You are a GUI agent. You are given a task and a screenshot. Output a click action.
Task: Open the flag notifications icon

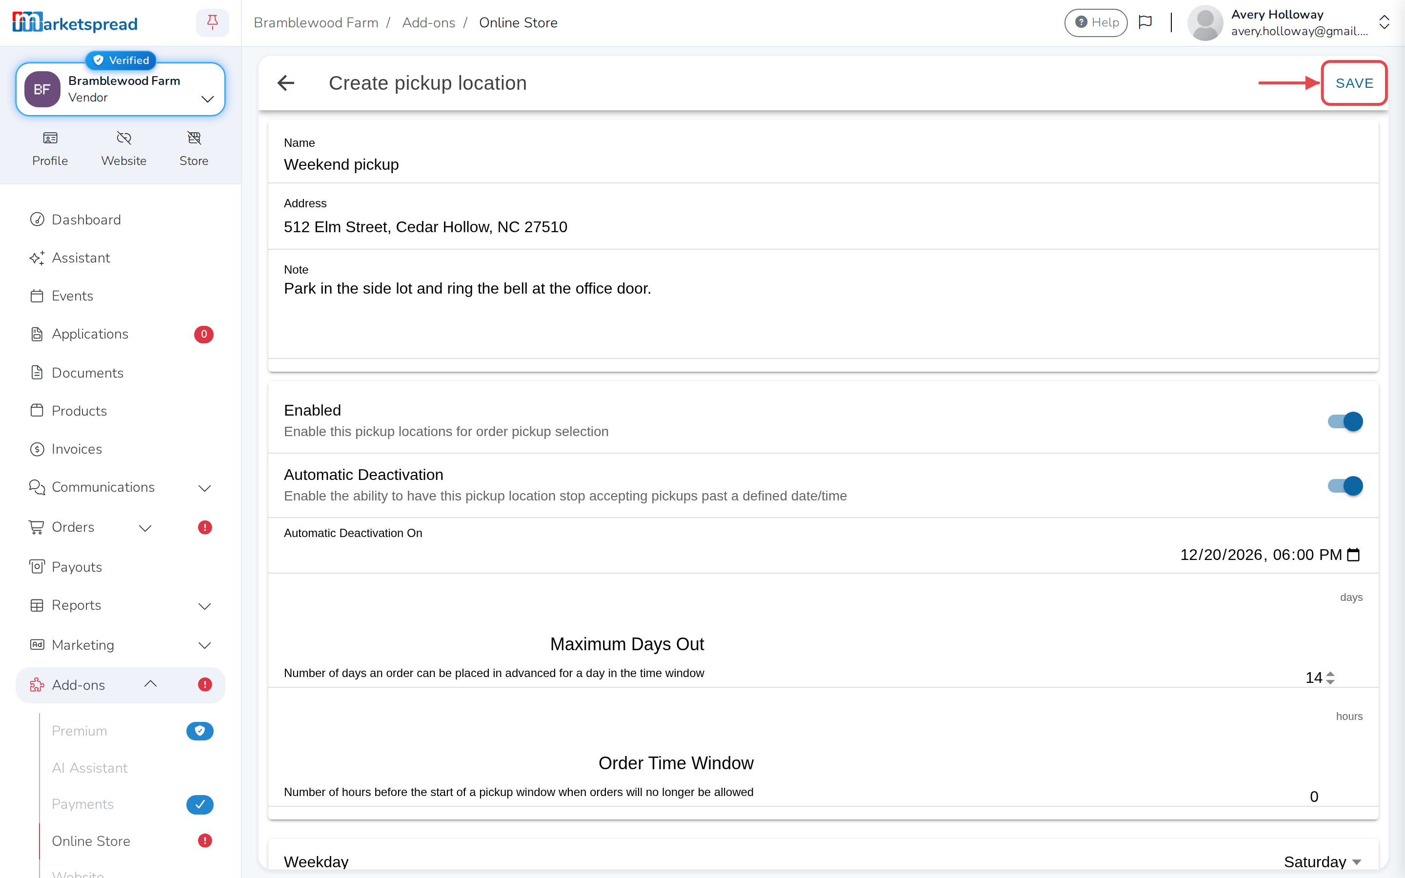(x=1145, y=22)
